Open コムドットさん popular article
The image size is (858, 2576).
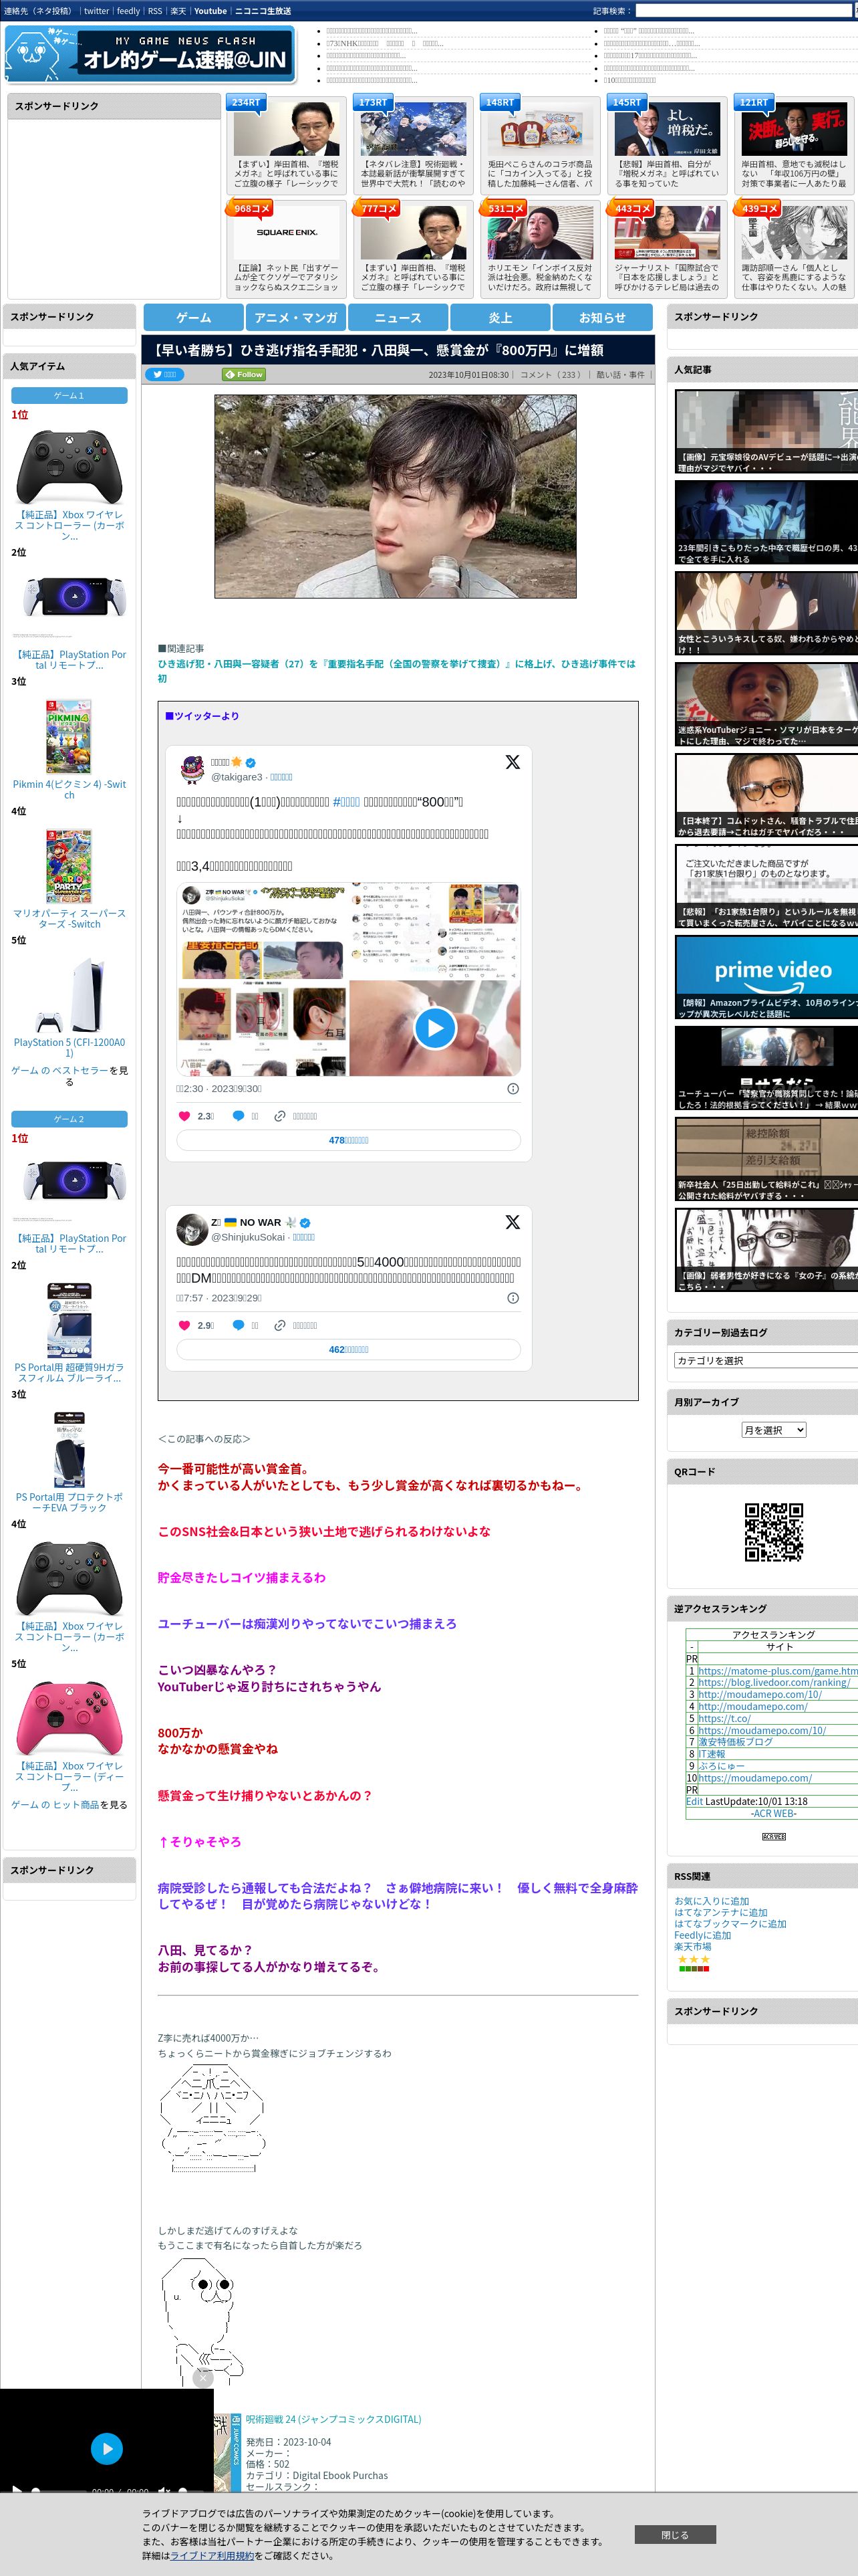767,796
